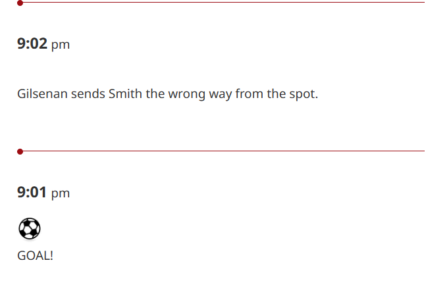Click the word 'the' before 'wrong'
The height and width of the screenshot is (298, 426).
point(155,94)
